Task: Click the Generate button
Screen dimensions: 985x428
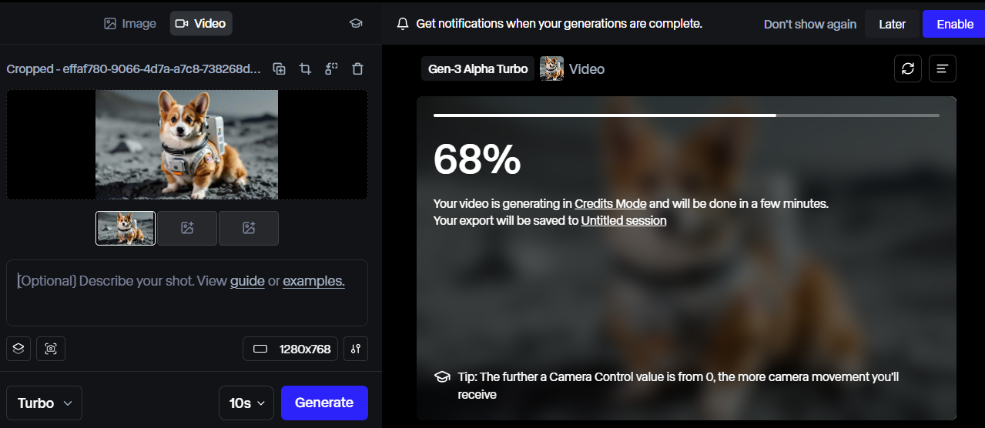Action: [324, 403]
